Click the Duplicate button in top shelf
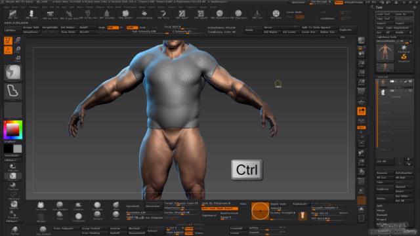 348,29
